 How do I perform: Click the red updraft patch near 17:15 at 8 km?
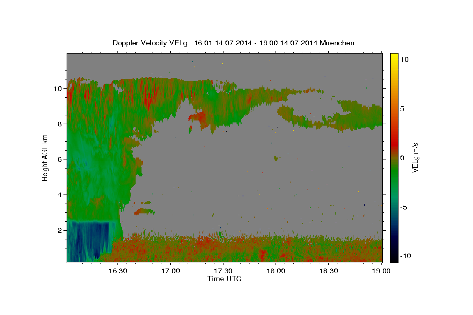pyautogui.click(x=198, y=117)
